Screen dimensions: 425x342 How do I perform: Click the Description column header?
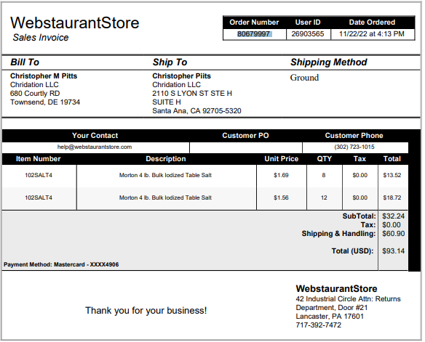[x=167, y=160]
